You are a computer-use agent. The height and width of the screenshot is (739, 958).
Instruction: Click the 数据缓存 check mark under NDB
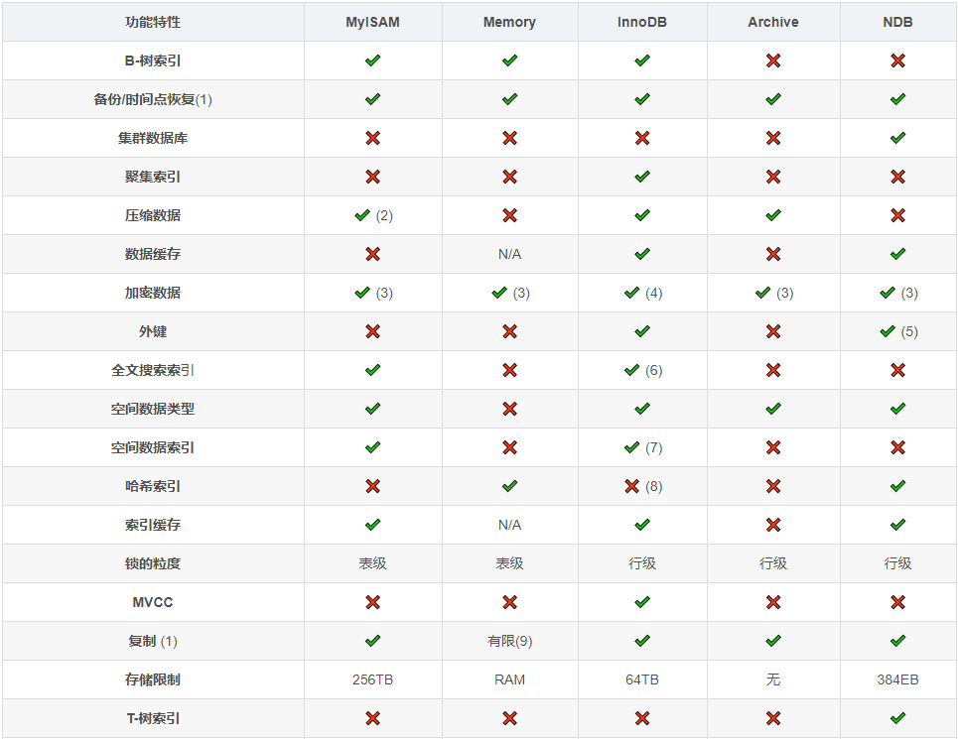[897, 254]
